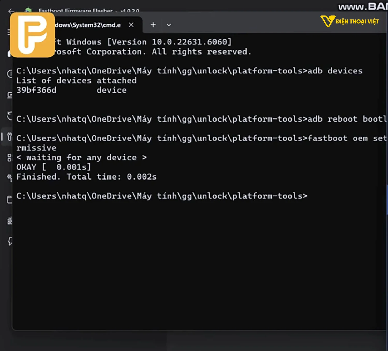Click the undo/restore sidebar icon
Viewport: 388px width, 351px height.
coord(10,116)
